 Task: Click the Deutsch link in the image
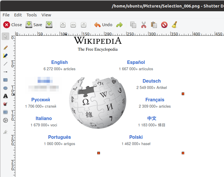(152, 81)
